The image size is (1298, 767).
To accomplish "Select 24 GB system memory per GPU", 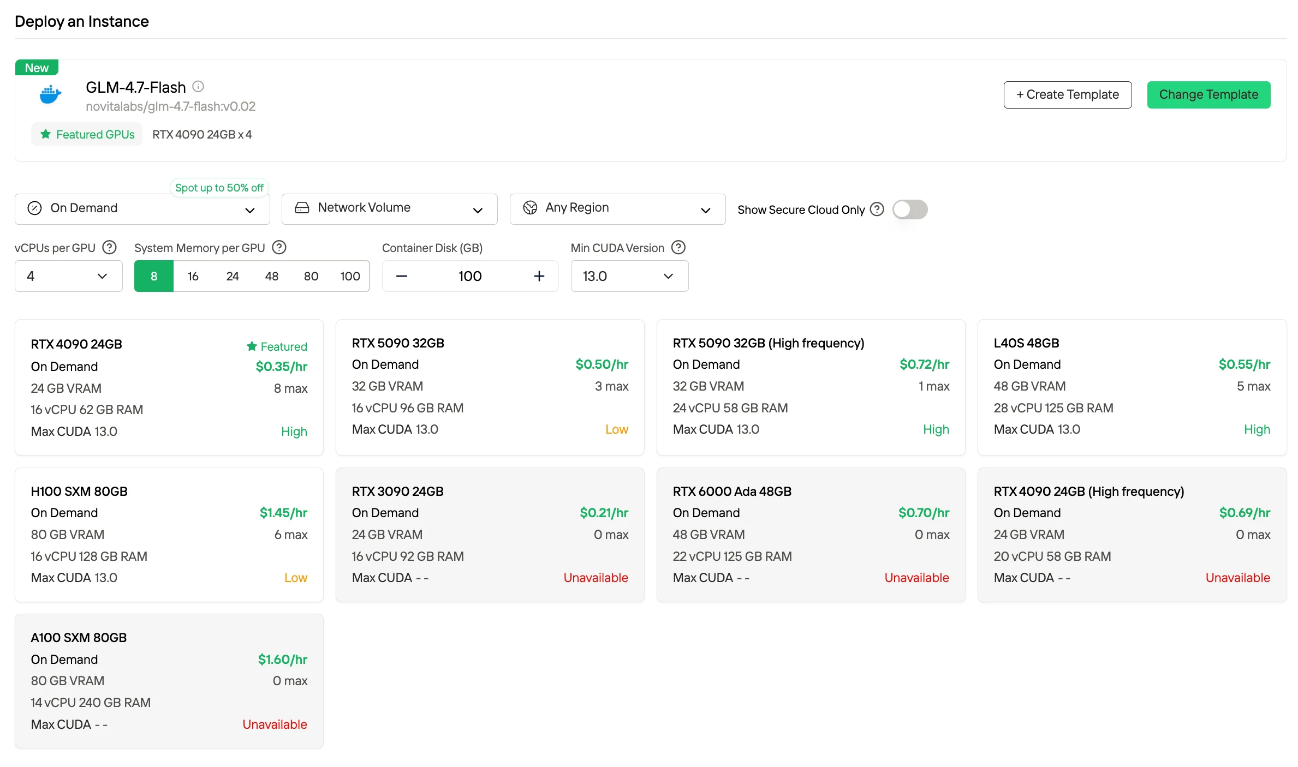I will coord(233,276).
